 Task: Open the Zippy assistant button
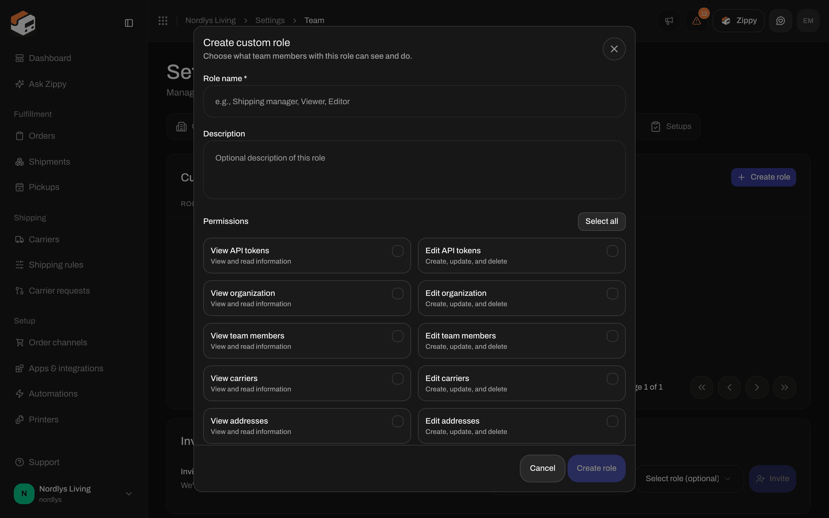(738, 20)
